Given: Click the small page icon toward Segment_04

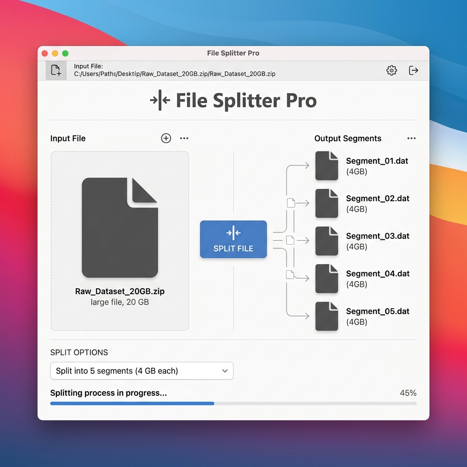Looking at the screenshot, I should tap(290, 274).
